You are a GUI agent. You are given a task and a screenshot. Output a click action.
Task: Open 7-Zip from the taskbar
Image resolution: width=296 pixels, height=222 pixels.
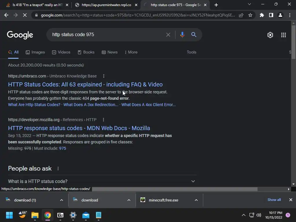[x=60, y=215]
